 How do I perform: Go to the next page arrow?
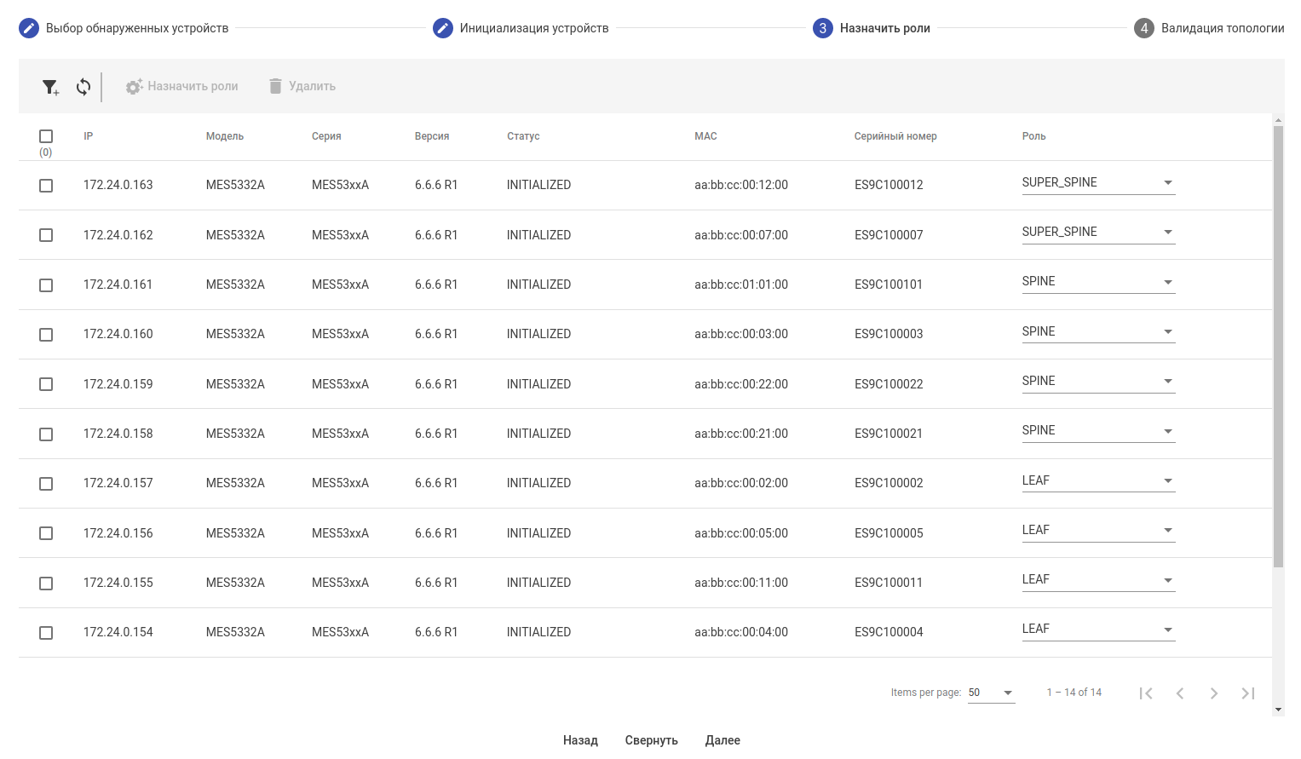(1214, 693)
